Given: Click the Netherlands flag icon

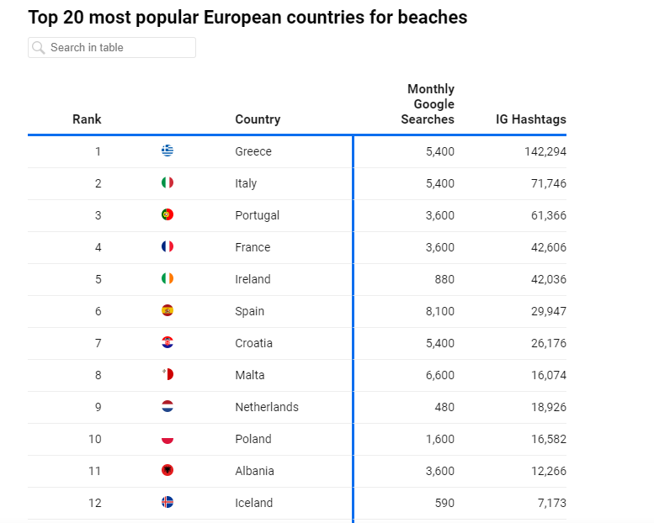Looking at the screenshot, I should tap(167, 406).
